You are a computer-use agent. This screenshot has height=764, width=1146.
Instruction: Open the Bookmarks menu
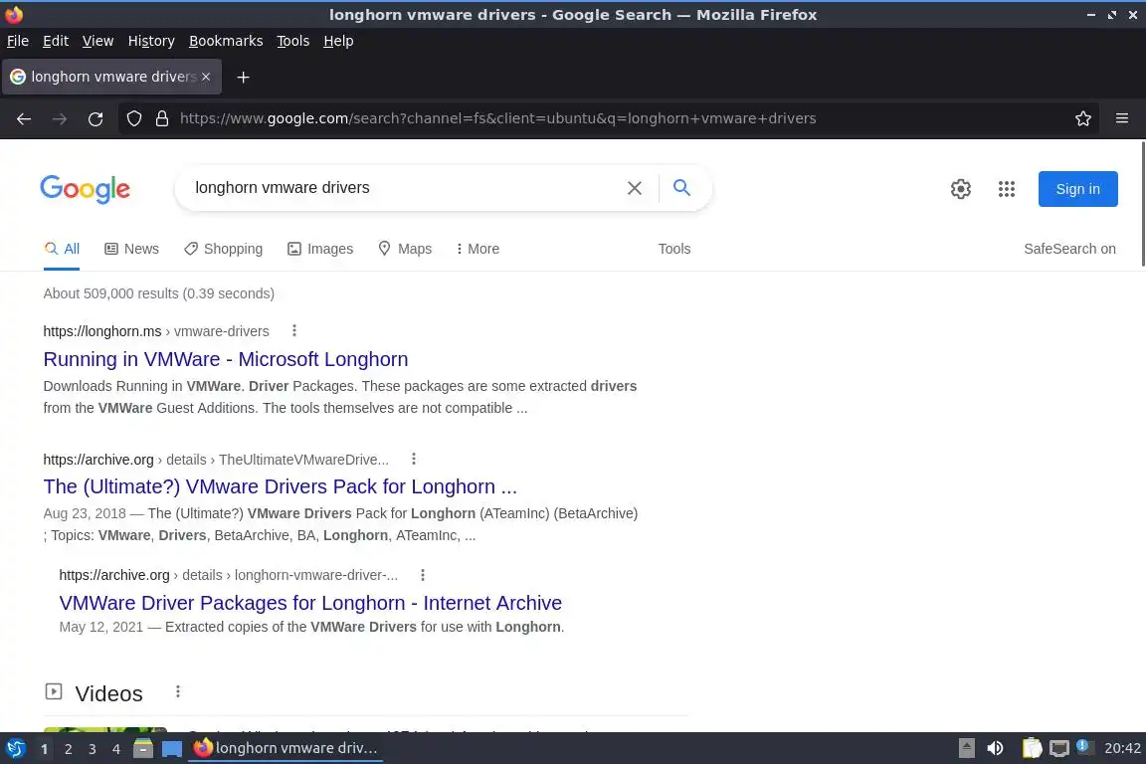point(226,41)
